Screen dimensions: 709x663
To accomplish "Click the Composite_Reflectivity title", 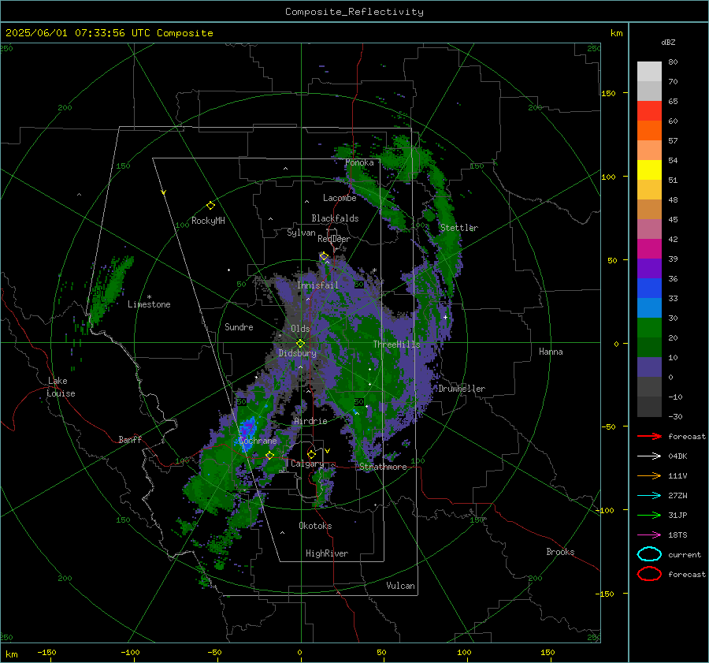I will tap(354, 12).
